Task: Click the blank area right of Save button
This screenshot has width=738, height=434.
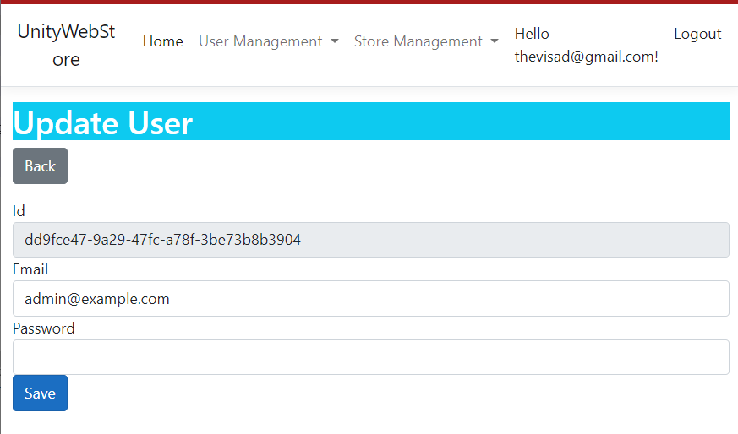Action: click(380, 393)
